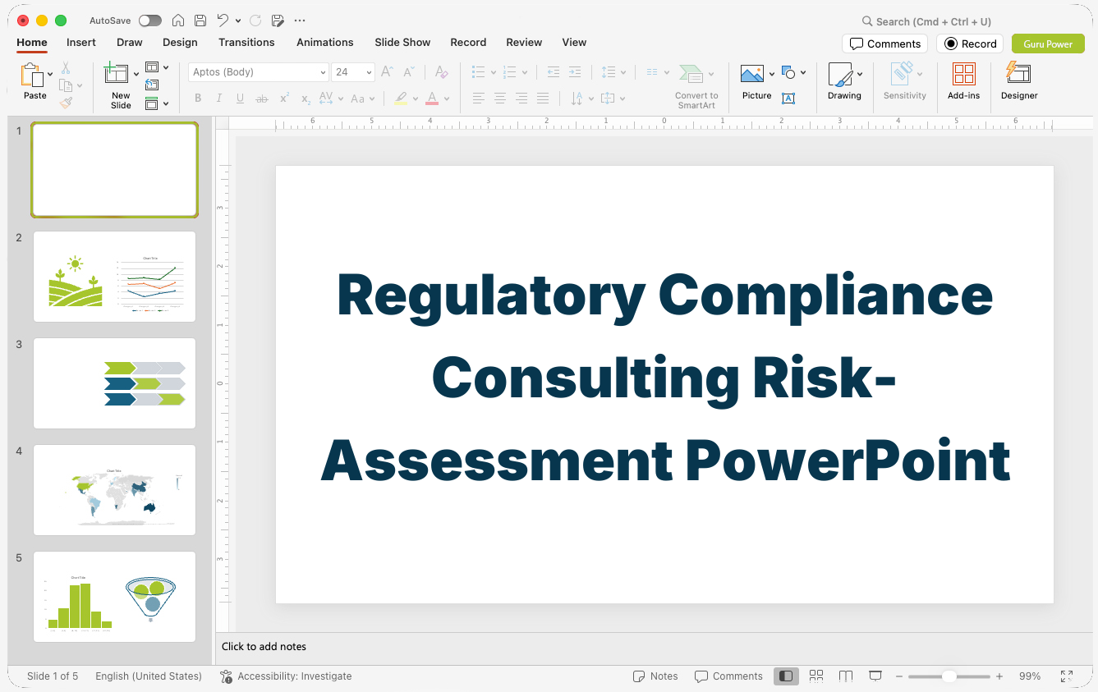
Task: Toggle Bold formatting
Action: (198, 99)
